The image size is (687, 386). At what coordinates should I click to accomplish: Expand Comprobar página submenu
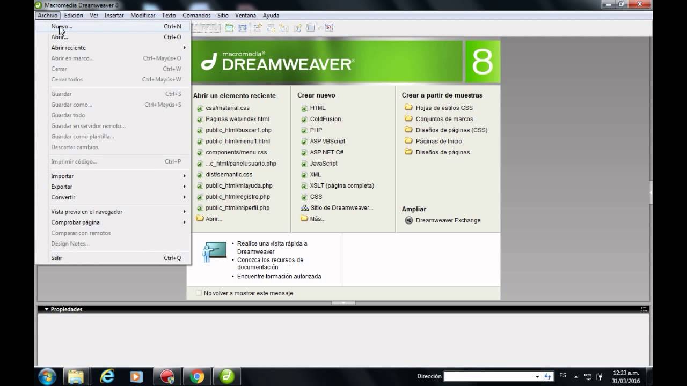(x=113, y=222)
